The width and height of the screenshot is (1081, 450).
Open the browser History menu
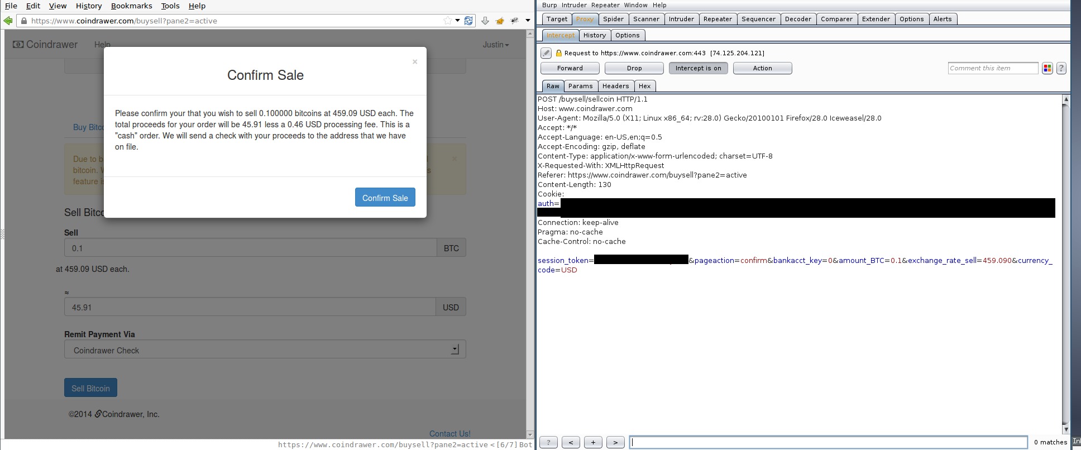89,6
